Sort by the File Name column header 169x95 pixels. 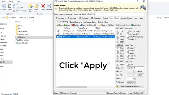click(67, 28)
